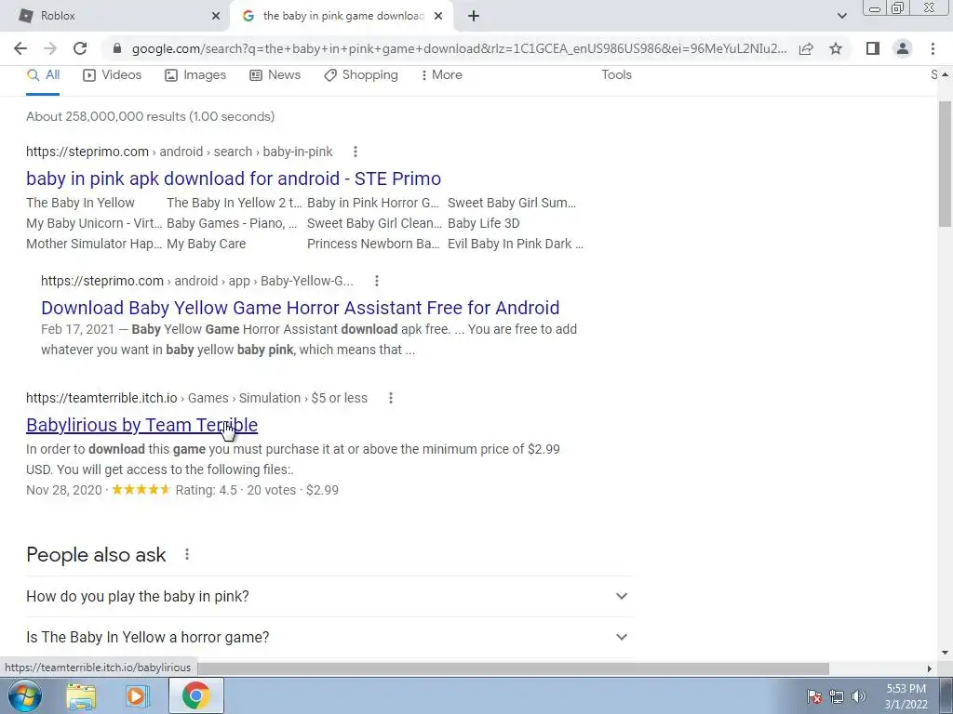Click Chrome icon in taskbar
The image size is (953, 714).
(x=195, y=695)
